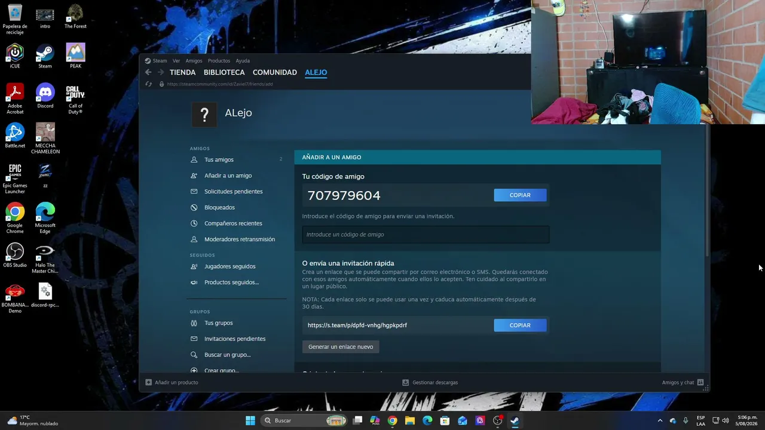Open Solicitudes pendientes
The width and height of the screenshot is (765, 430).
tap(233, 192)
